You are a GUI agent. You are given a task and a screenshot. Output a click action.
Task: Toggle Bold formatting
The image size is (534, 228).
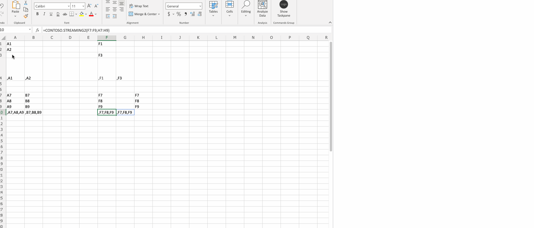(37, 14)
